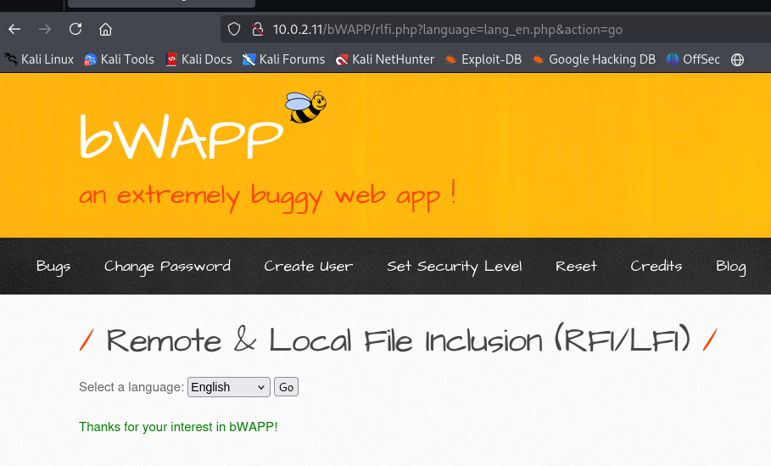This screenshot has height=466, width=771.
Task: Click the shield tracking protection icon
Action: pos(235,30)
